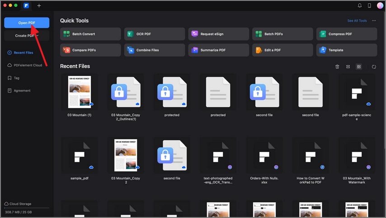Click the Open PDF button

tap(27, 23)
